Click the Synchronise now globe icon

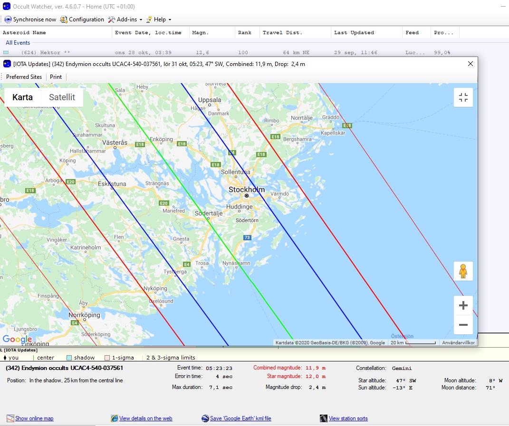pos(8,19)
